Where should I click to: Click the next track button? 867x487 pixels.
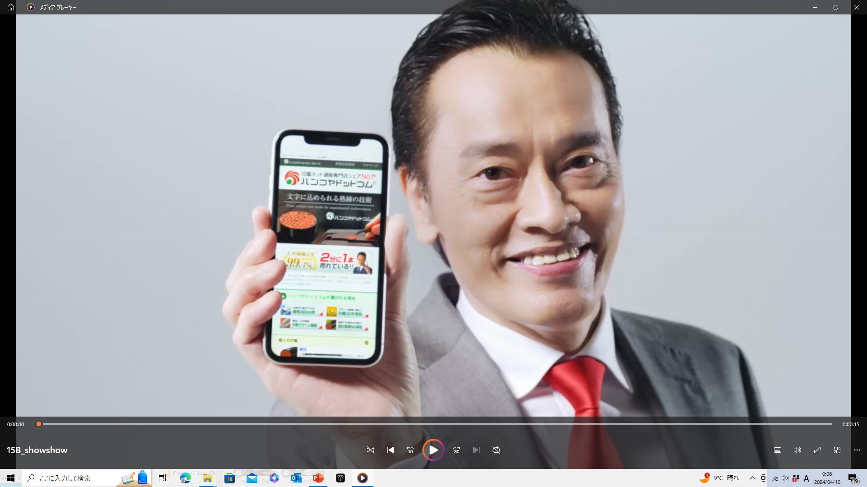coord(476,450)
